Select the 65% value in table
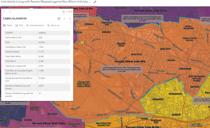Screen dimensions: 210x128 coord(40,38)
